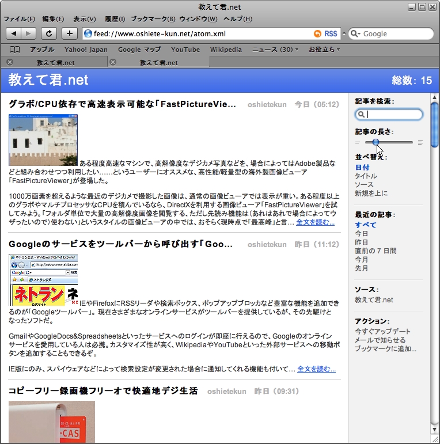Open the ブックマーク(B) menu

pyautogui.click(x=153, y=19)
